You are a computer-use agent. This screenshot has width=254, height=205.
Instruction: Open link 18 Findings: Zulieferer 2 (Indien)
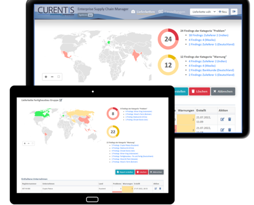point(208,35)
